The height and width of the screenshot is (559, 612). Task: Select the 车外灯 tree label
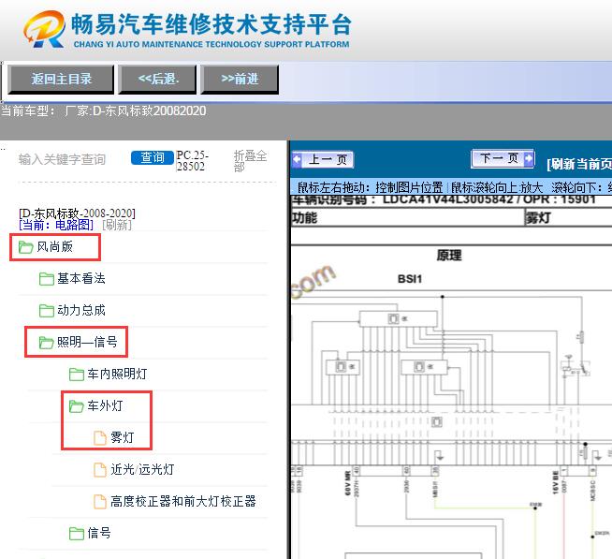click(x=105, y=405)
